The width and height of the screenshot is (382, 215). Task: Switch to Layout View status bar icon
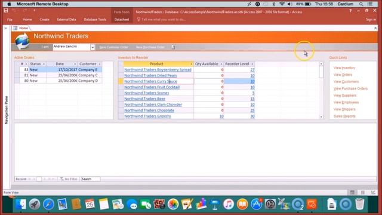[x=363, y=192]
